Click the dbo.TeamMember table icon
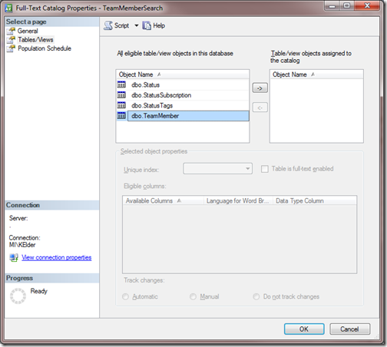This screenshot has height=347, width=387. 121,116
